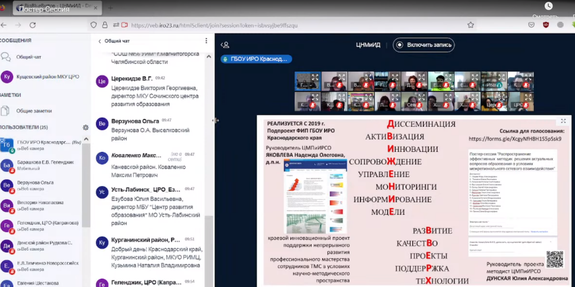Click the user list toggle icon
575x287 pixels.
pos(225,45)
